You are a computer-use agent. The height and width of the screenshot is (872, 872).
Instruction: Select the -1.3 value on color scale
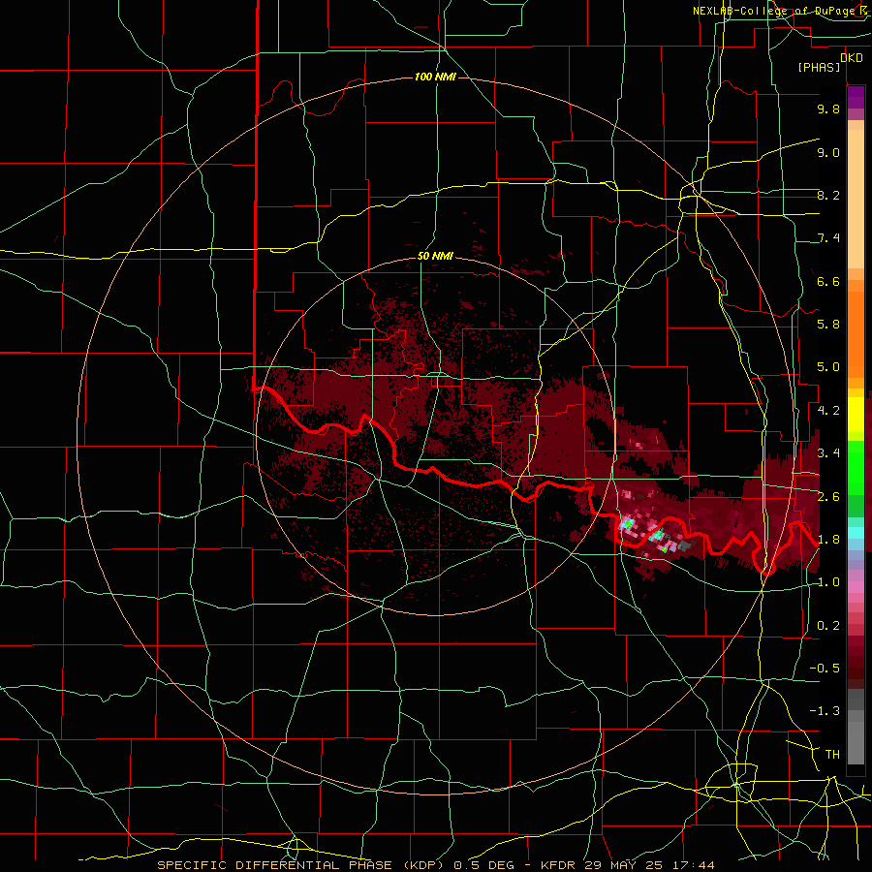(825, 711)
